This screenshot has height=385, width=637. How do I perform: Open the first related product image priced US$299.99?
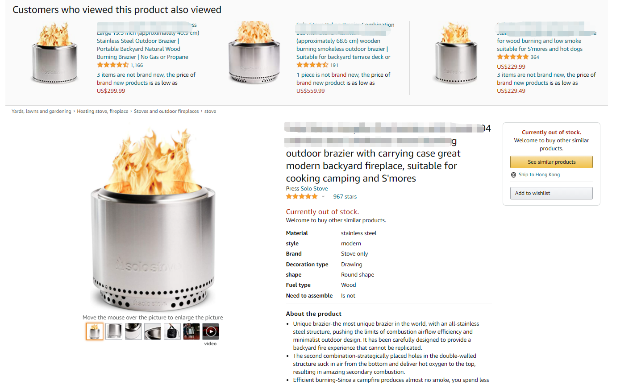point(55,53)
